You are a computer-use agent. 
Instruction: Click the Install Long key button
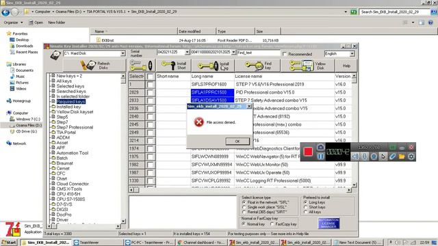click(x=213, y=66)
